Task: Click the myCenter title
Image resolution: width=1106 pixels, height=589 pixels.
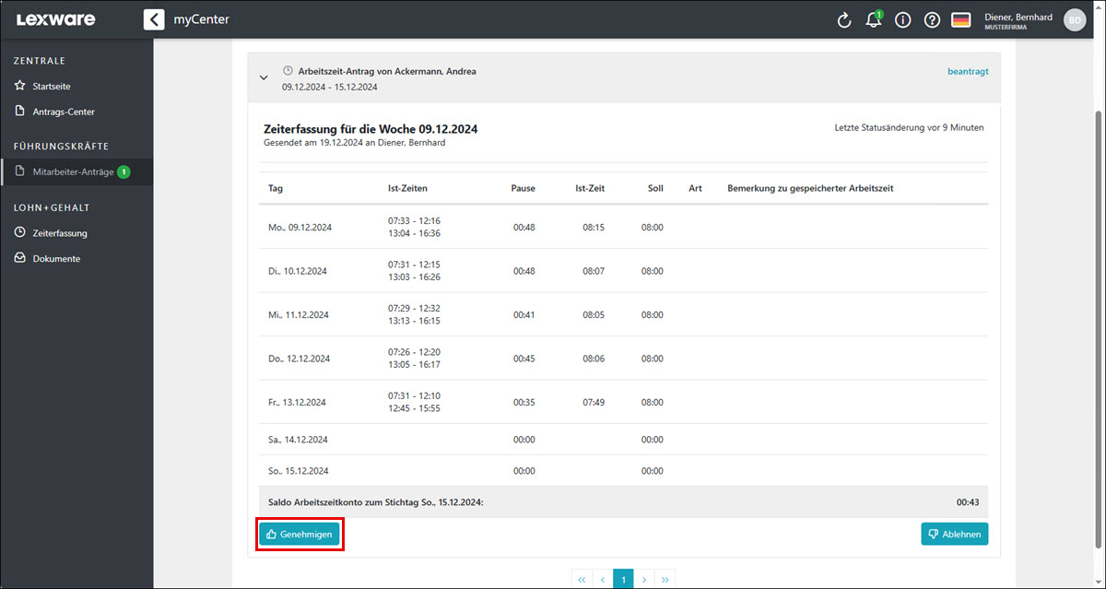Action: 202,19
